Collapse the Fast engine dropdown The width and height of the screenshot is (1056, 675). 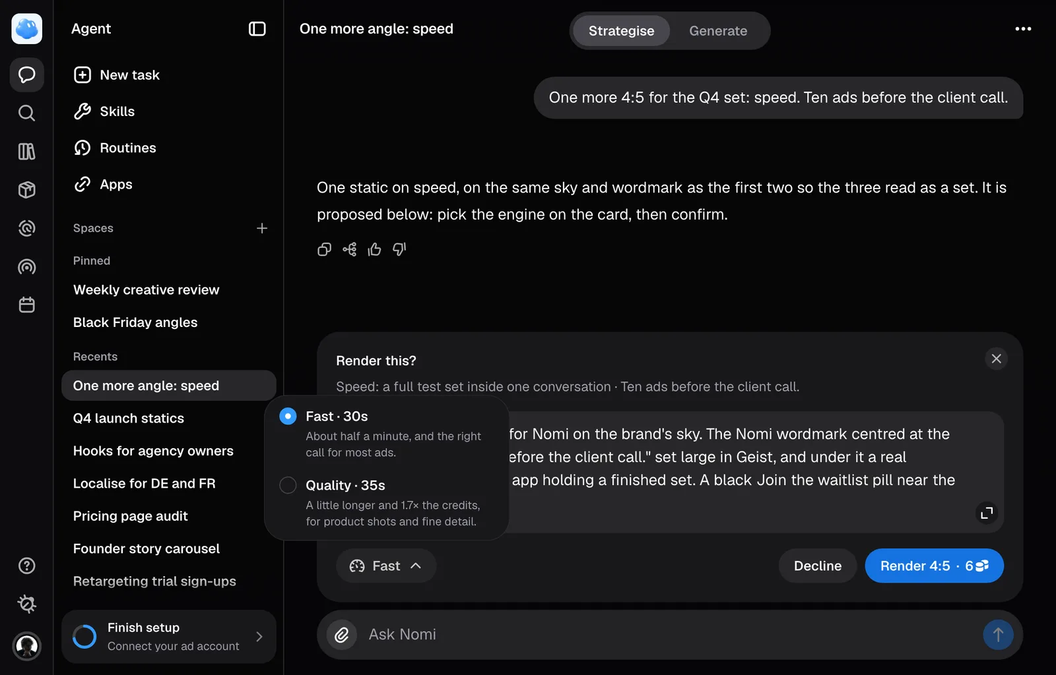386,566
